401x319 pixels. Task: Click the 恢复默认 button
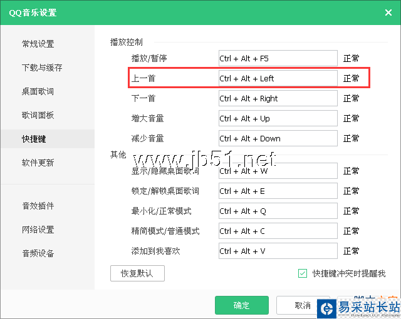pyautogui.click(x=137, y=273)
